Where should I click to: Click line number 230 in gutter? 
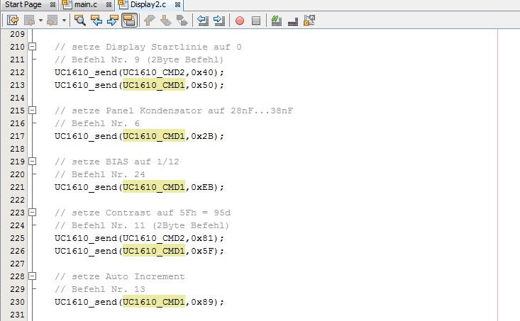17,302
